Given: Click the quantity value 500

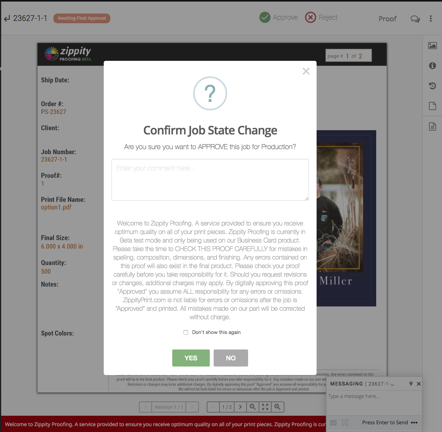Looking at the screenshot, I should [x=46, y=272].
